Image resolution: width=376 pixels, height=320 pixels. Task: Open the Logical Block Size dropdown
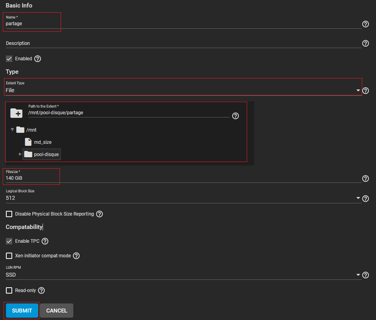[183, 198]
